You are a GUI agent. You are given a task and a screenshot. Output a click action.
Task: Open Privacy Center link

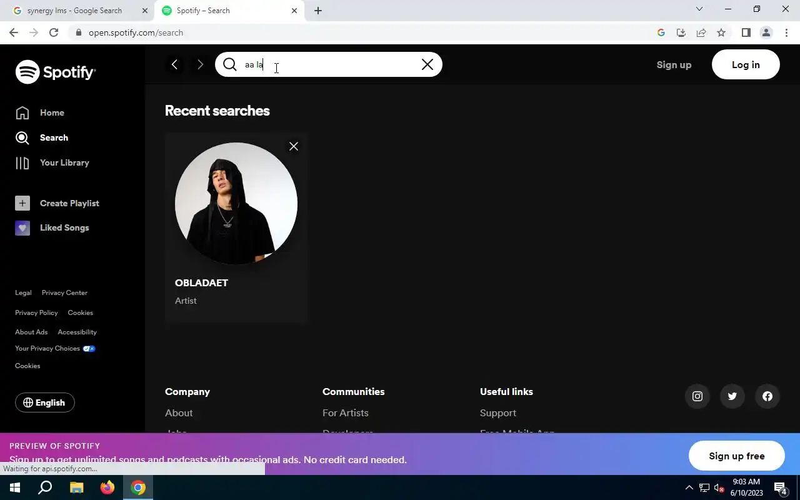pyautogui.click(x=64, y=292)
